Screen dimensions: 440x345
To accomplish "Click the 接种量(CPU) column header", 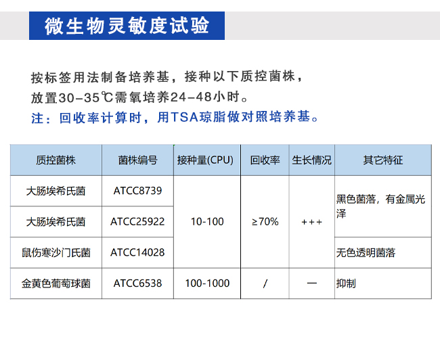I will [205, 160].
